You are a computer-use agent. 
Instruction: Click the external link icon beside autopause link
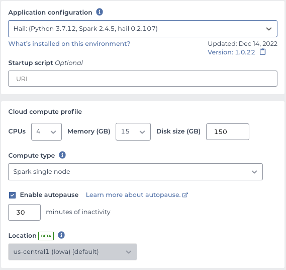(x=185, y=195)
